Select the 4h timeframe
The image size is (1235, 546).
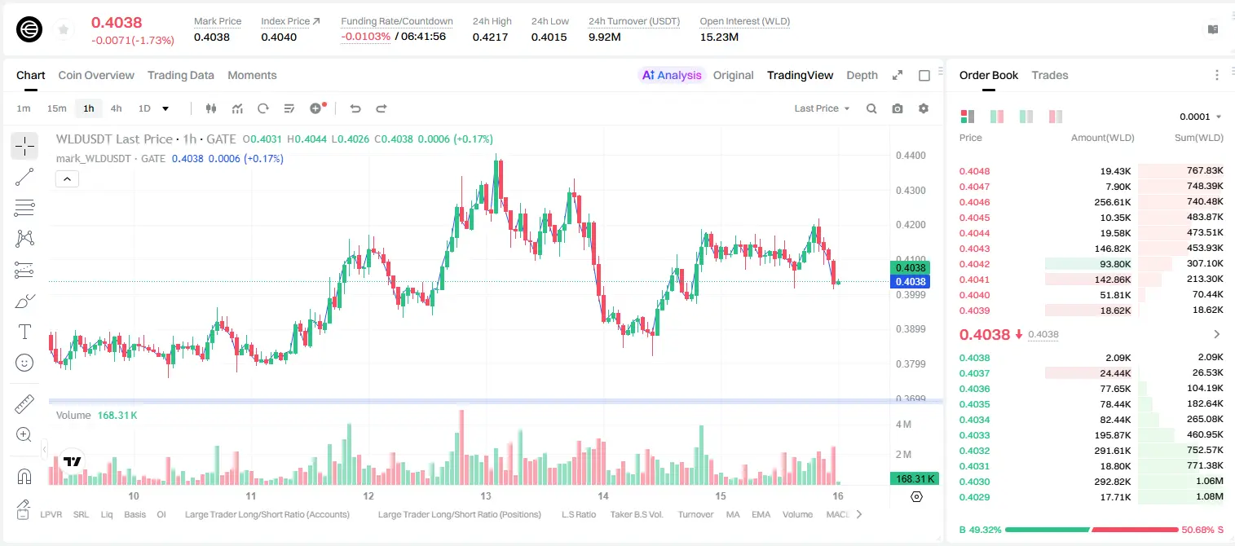(116, 108)
